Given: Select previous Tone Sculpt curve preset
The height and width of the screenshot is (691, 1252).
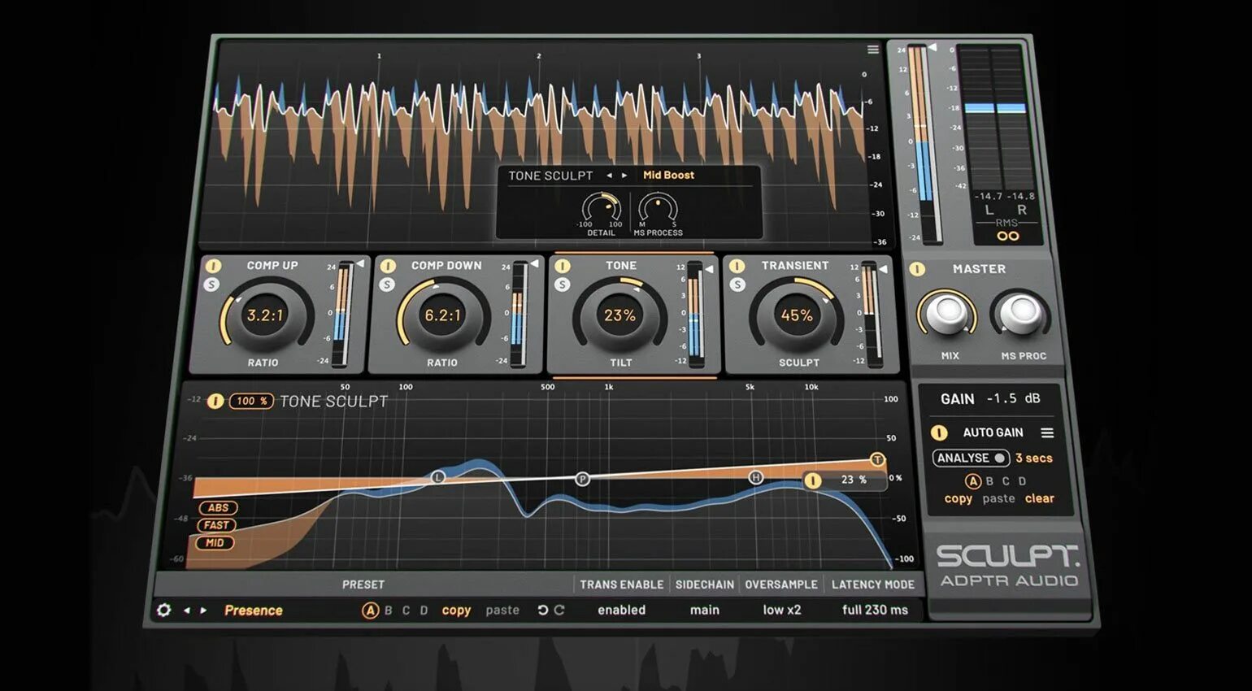Looking at the screenshot, I should (x=609, y=176).
